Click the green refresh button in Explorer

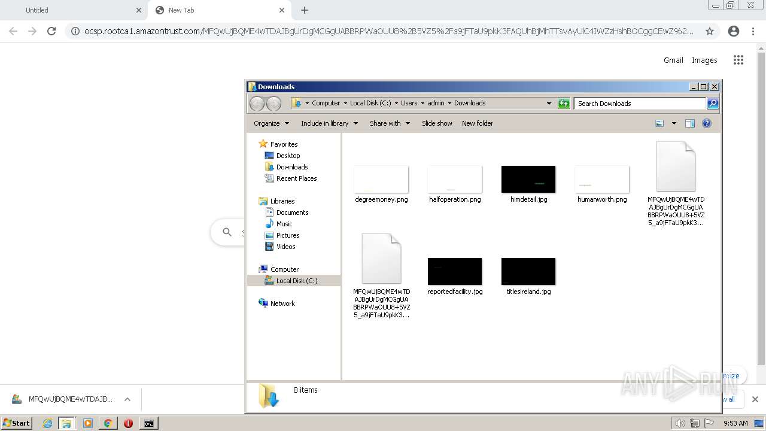coord(564,104)
